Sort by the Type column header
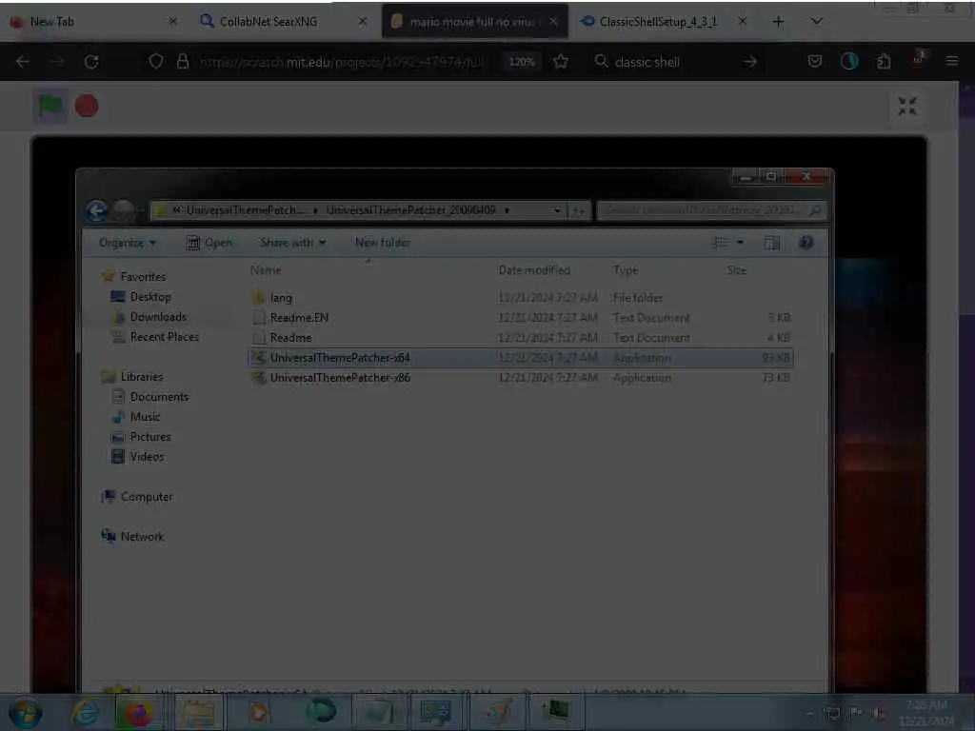Image resolution: width=975 pixels, height=731 pixels. 626,270
